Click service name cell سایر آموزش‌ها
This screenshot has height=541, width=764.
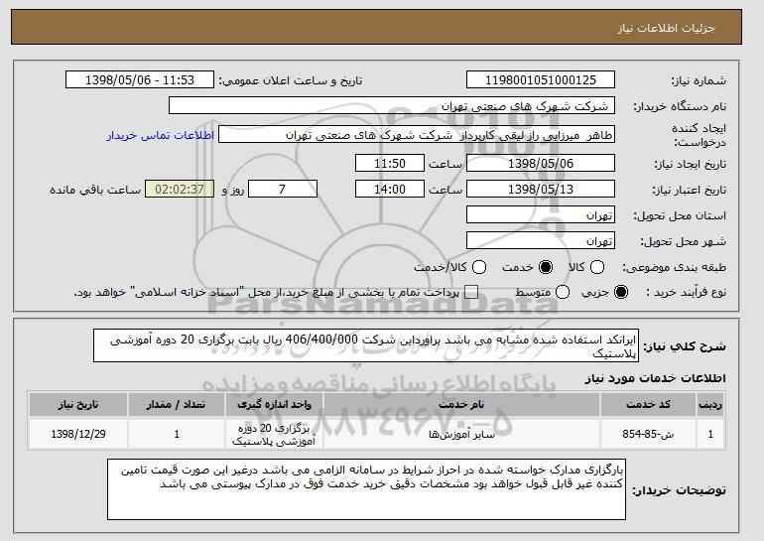pyautogui.click(x=461, y=434)
